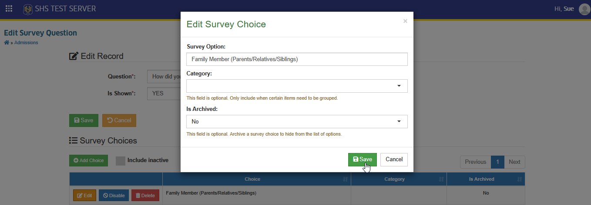This screenshot has width=591, height=205.
Task: Click the Edit Survey Question heading
Action: 40,33
